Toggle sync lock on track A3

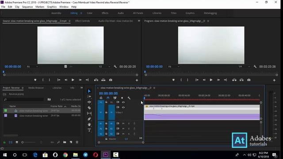pos(118,134)
